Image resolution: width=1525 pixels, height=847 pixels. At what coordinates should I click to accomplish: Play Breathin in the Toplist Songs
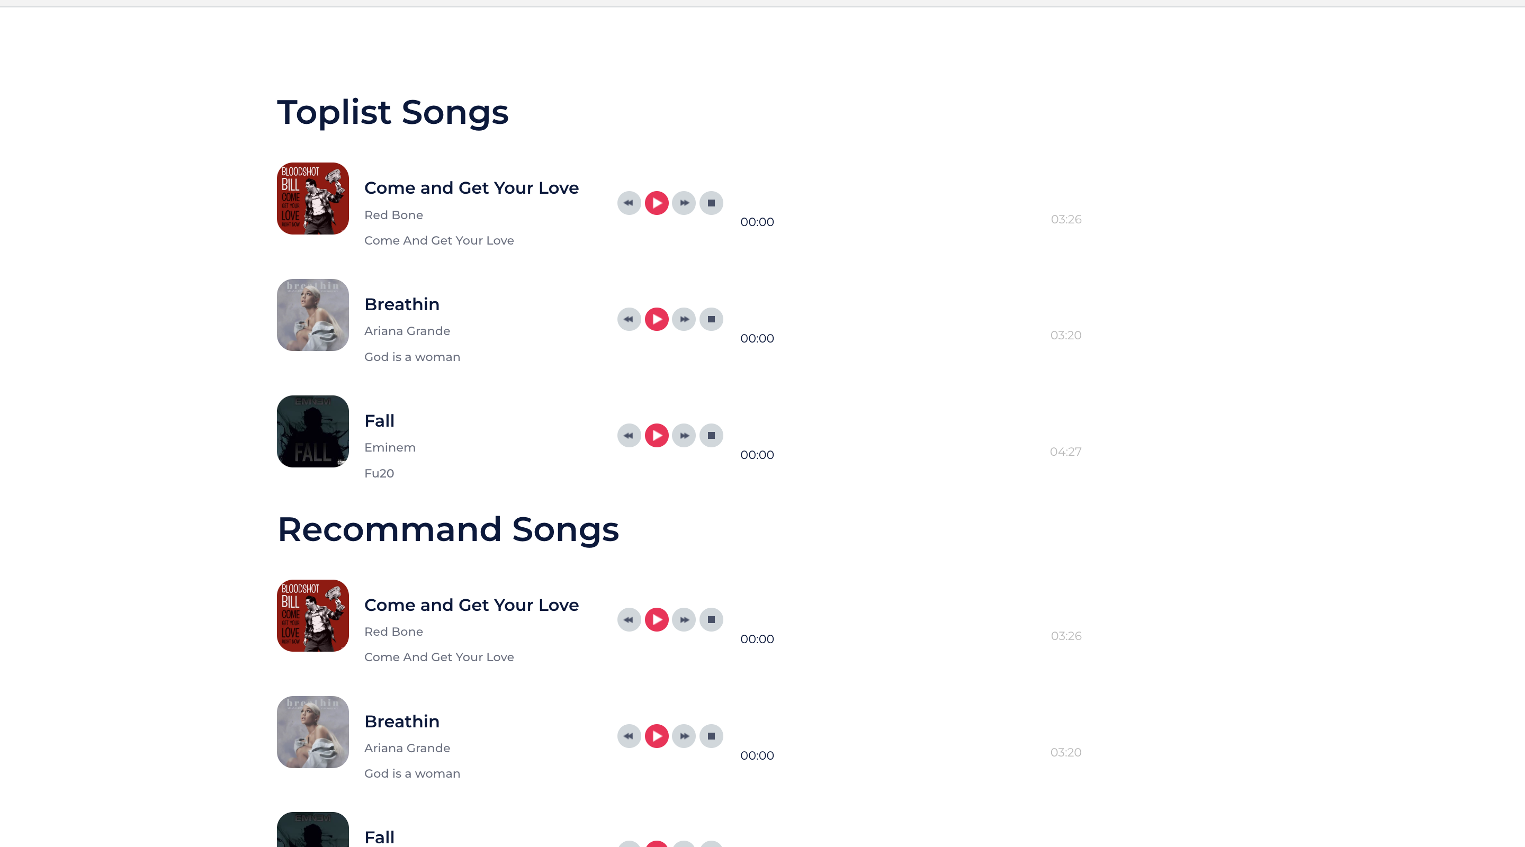click(x=657, y=320)
